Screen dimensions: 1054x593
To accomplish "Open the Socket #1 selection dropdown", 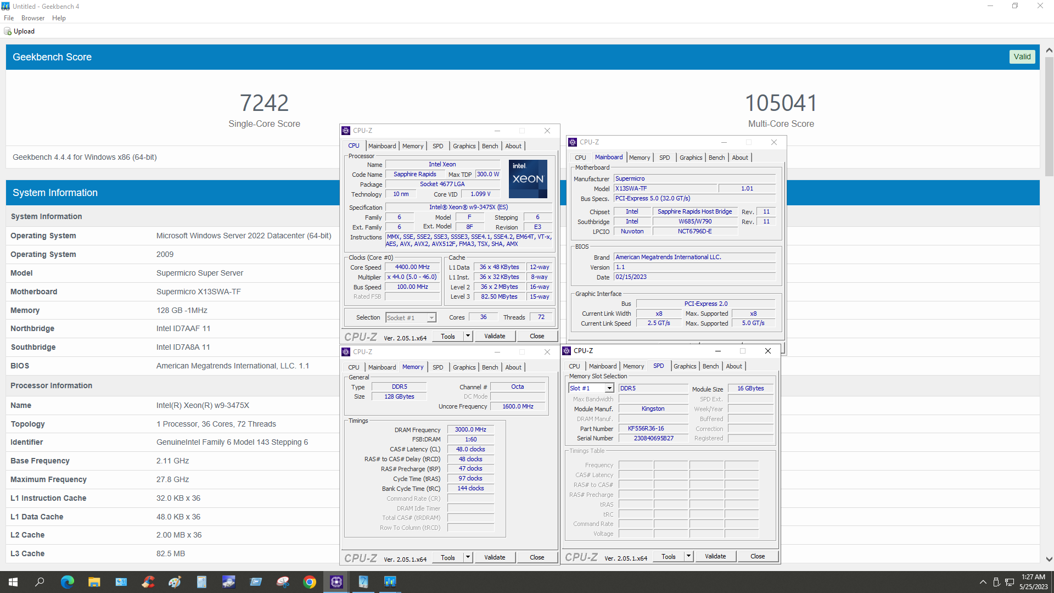I will 431,318.
